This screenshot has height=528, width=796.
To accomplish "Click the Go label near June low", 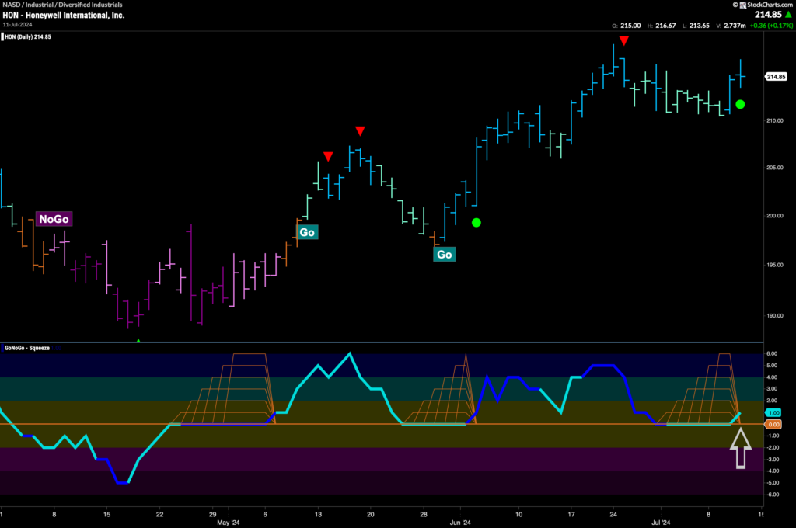I will click(444, 254).
